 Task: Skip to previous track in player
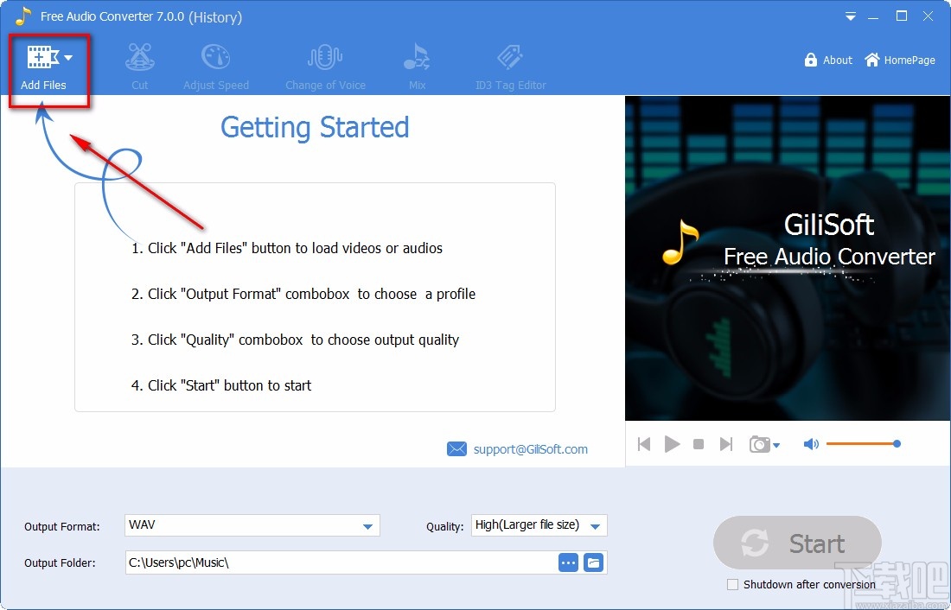(x=644, y=444)
